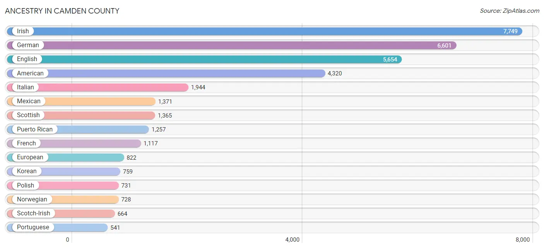Screen dimensions: 544x249
Task: Click the Scotch-Irish bar label
Action: 34,213
